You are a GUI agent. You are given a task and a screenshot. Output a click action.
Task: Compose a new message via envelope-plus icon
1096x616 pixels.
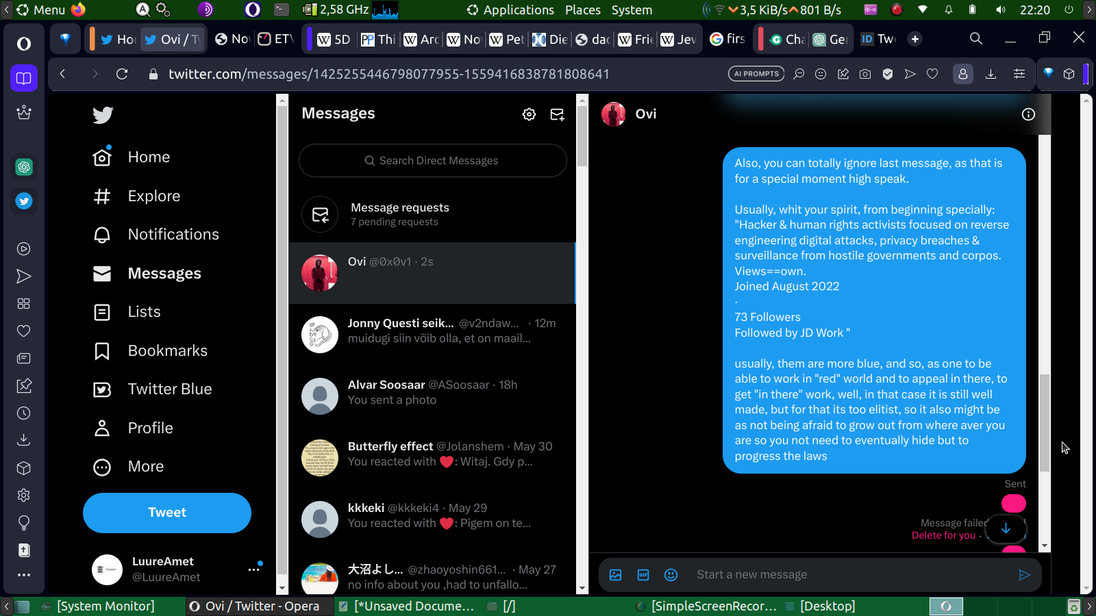click(558, 114)
